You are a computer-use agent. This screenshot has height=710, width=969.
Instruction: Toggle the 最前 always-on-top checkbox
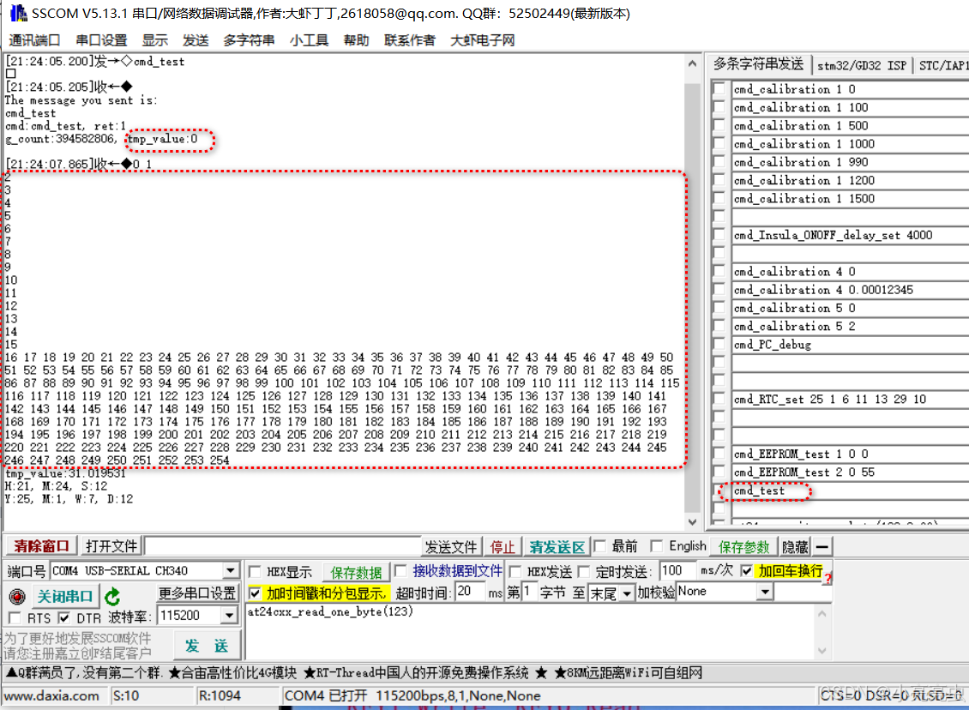pos(599,546)
